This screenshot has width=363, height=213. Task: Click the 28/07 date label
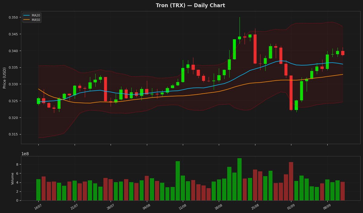pyautogui.click(x=110, y=206)
